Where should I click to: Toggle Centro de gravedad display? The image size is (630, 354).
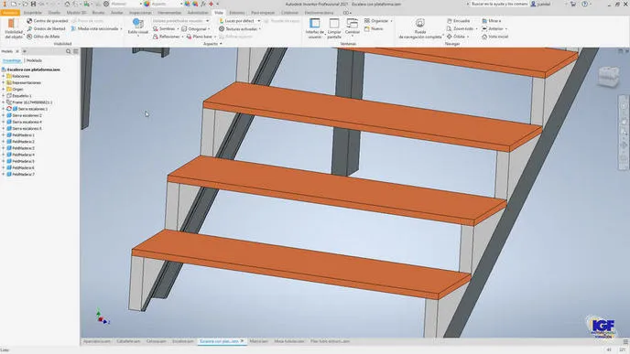click(x=48, y=21)
